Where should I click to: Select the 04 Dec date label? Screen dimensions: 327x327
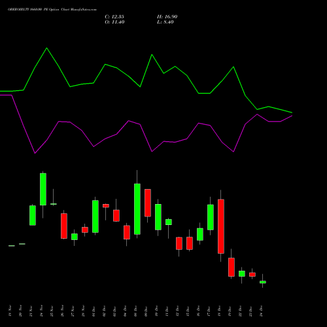[x=125, y=311]
